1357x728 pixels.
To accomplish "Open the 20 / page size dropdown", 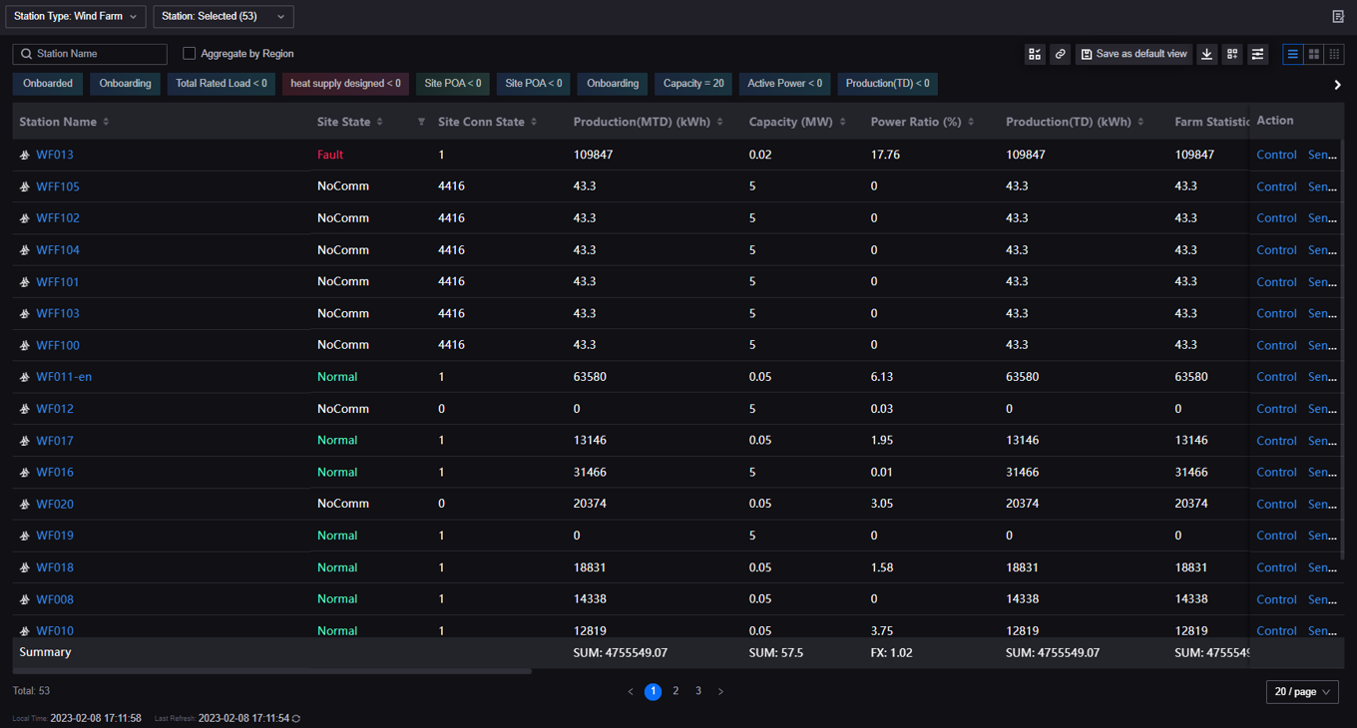I will coord(1302,691).
